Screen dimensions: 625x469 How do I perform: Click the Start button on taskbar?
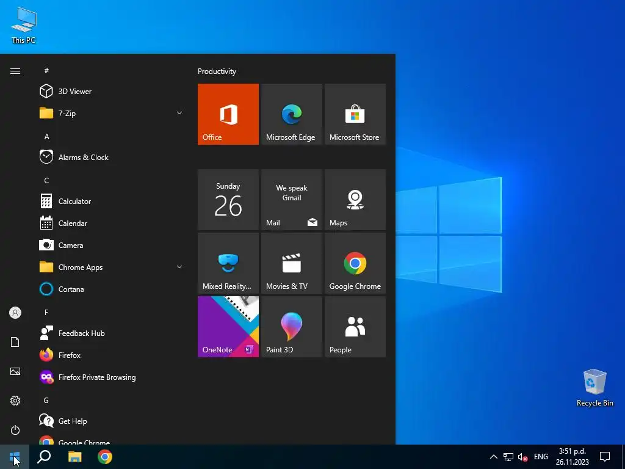[15, 457]
